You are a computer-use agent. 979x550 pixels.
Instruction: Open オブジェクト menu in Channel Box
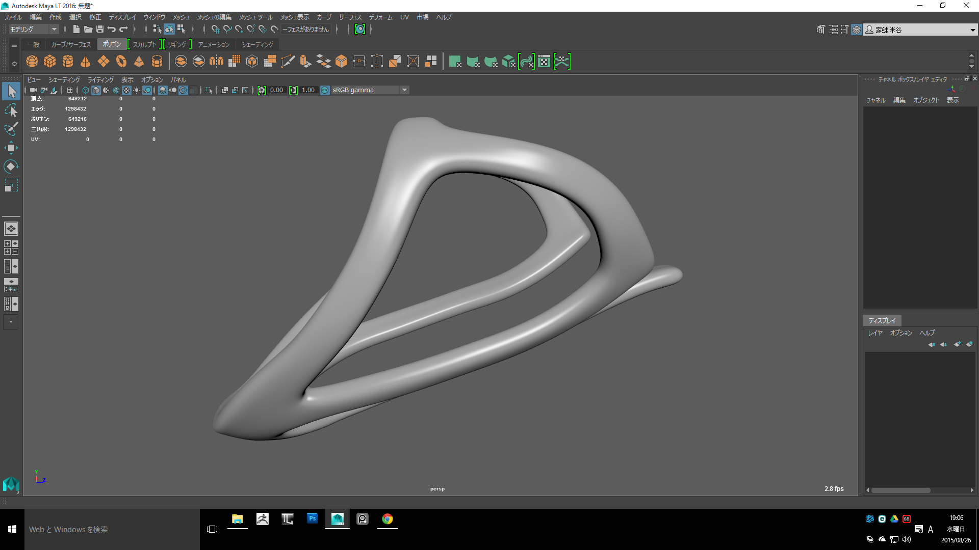tap(926, 100)
